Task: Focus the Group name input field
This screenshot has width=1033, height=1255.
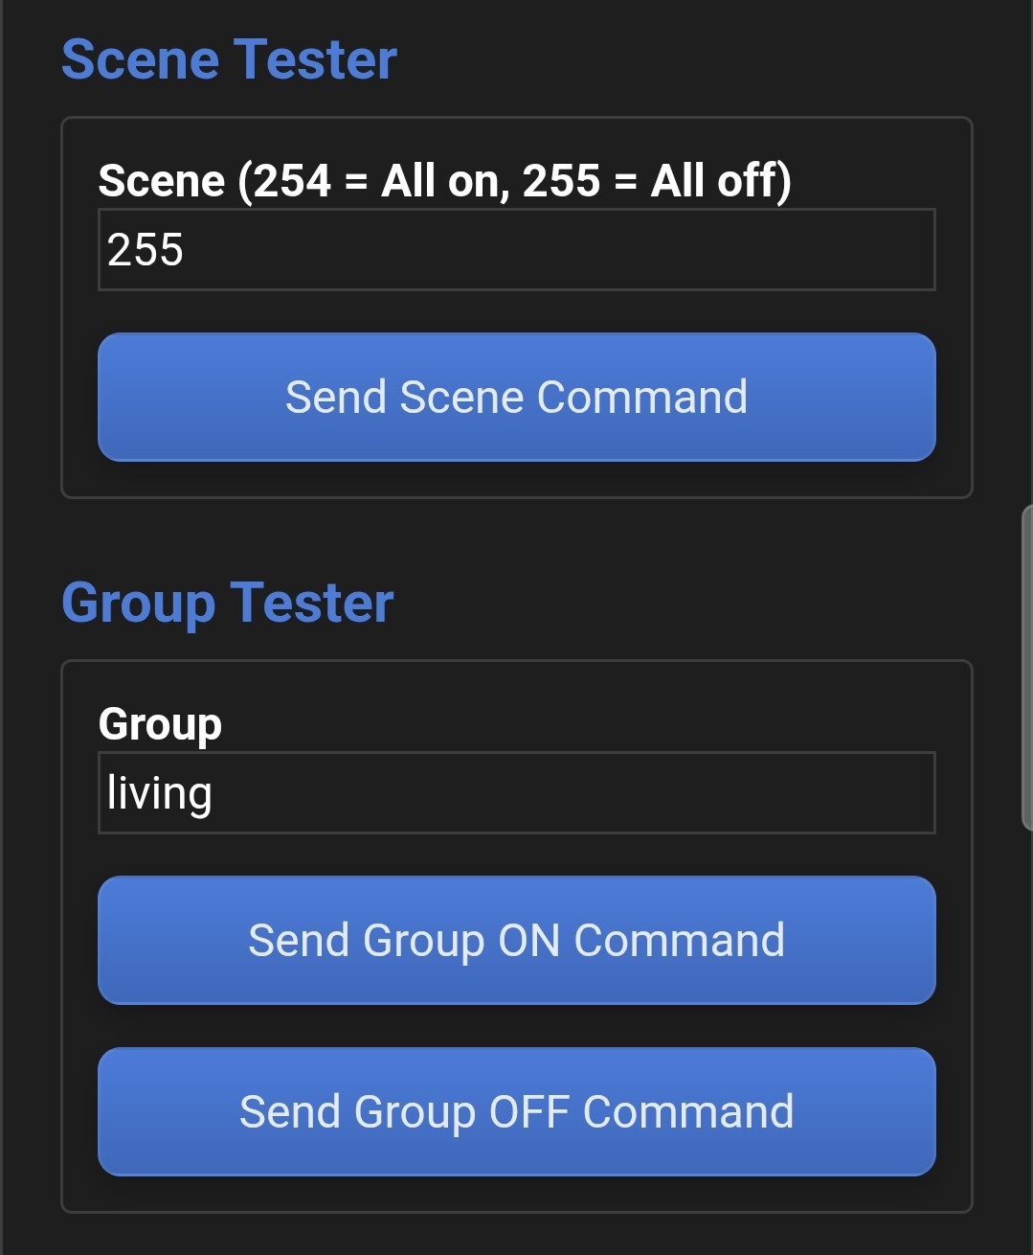Action: (x=517, y=792)
